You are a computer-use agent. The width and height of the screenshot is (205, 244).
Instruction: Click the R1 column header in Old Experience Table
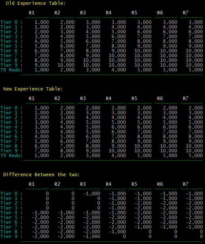coord(32,13)
